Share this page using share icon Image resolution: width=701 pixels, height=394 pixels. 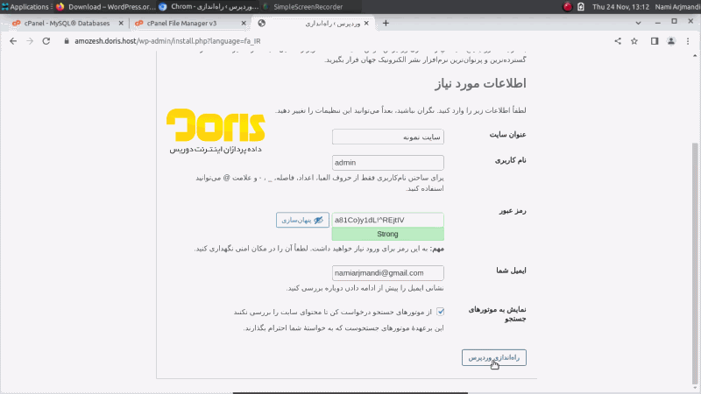[x=618, y=41]
